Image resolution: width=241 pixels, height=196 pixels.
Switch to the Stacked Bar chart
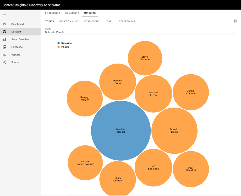pos(127,21)
